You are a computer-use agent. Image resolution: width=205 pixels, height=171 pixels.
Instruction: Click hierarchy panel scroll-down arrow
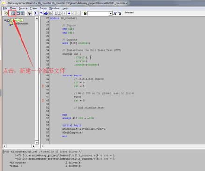[x=37, y=143]
